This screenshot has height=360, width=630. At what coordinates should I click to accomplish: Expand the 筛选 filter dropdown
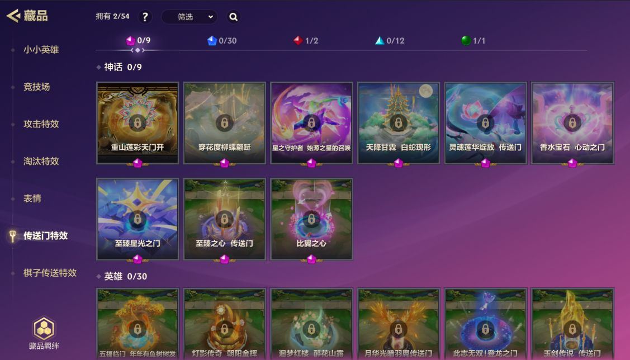click(x=190, y=17)
